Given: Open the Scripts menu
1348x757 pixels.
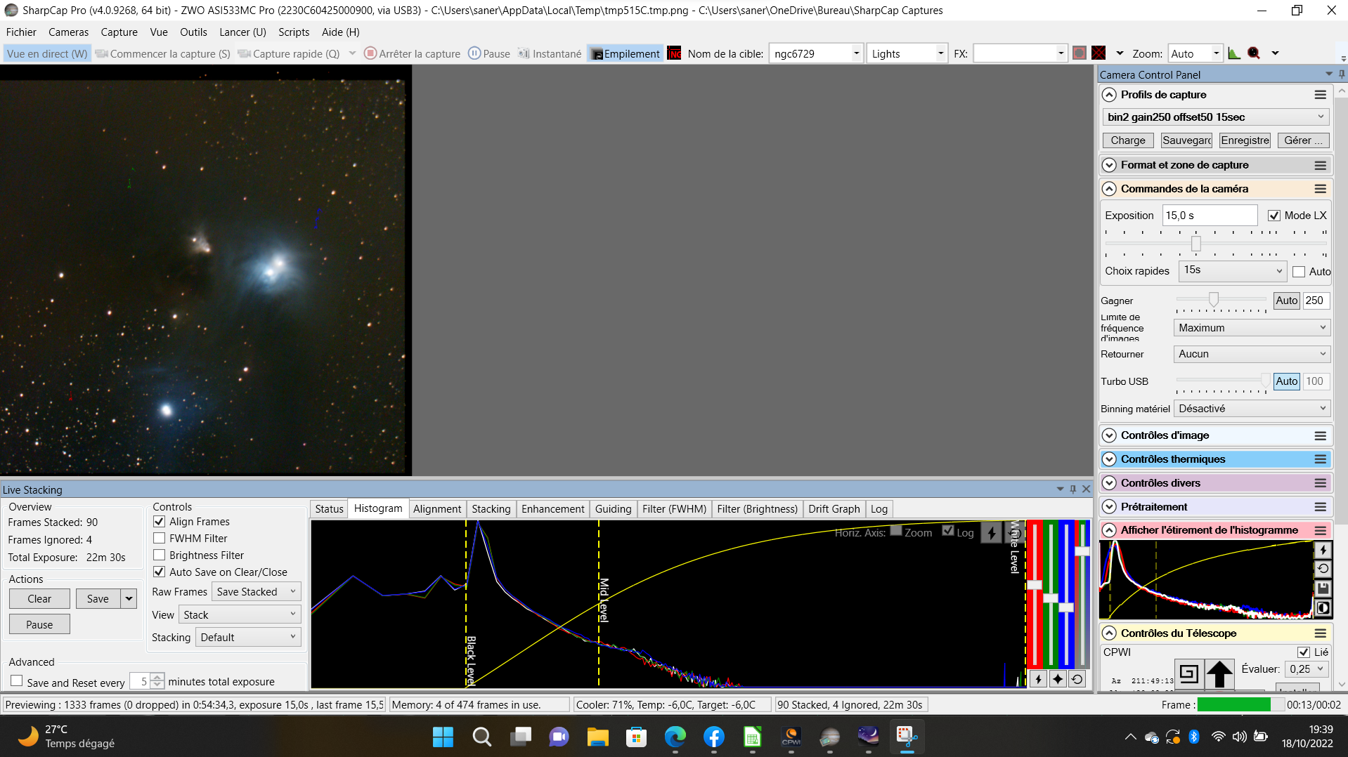Looking at the screenshot, I should 294,32.
